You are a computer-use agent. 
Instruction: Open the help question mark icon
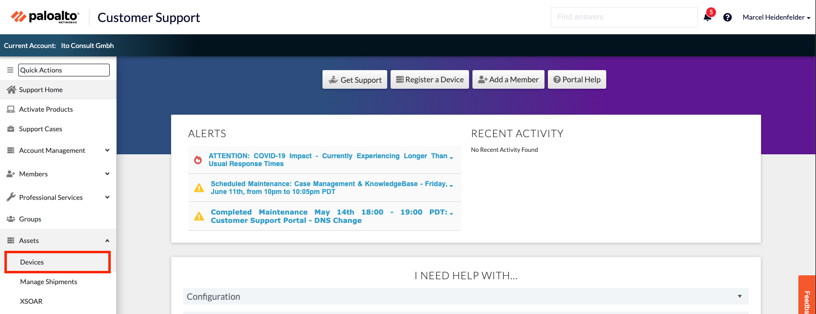tap(727, 18)
